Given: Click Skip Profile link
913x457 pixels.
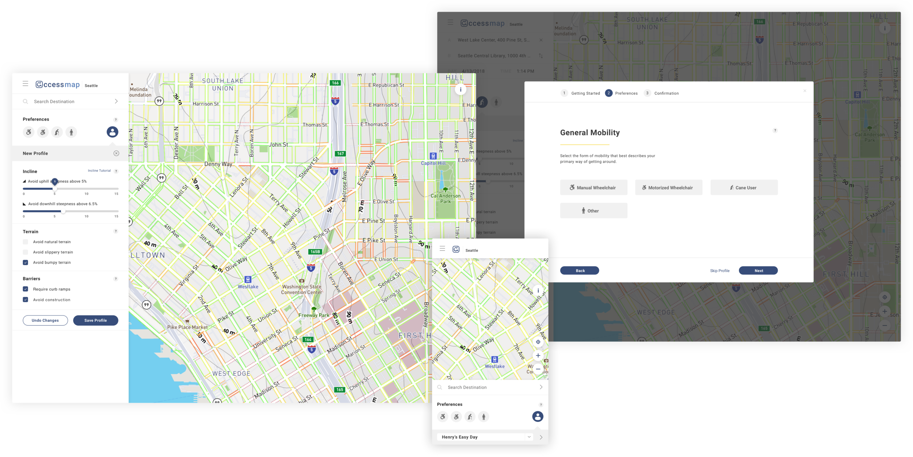Looking at the screenshot, I should 719,271.
